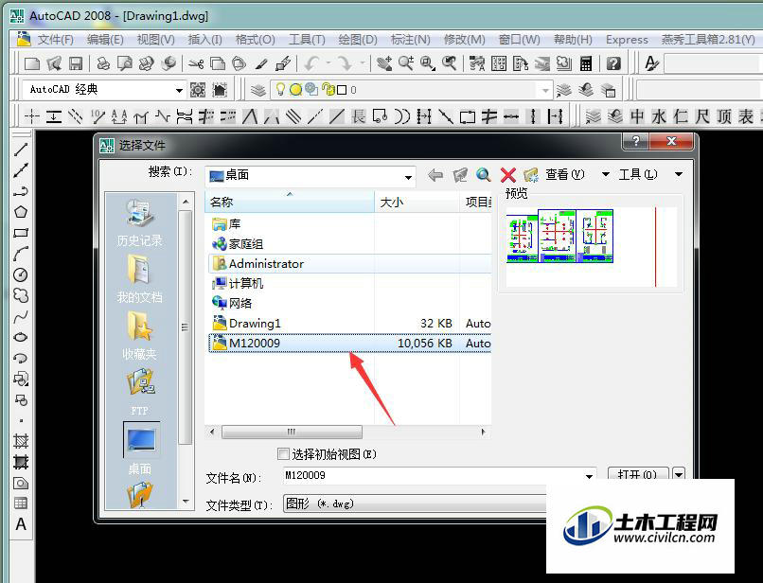Click the Search the Web icon in dialog

click(483, 175)
